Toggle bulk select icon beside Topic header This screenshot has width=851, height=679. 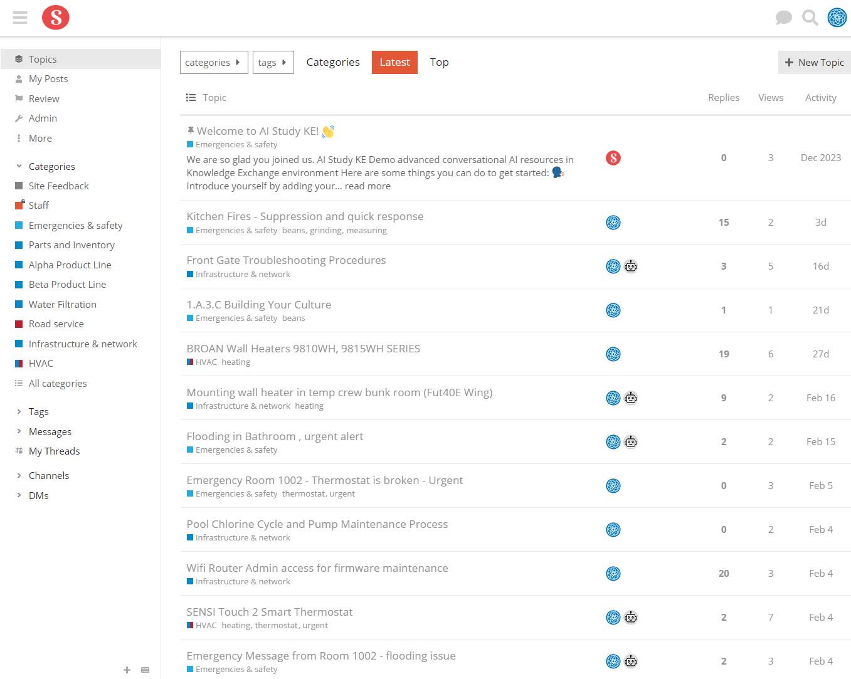(x=191, y=98)
